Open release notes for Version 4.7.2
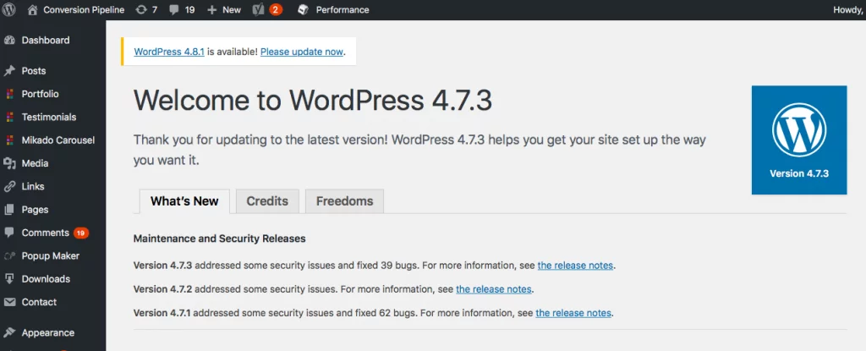Screen dimensions: 866x351 [x=493, y=289]
